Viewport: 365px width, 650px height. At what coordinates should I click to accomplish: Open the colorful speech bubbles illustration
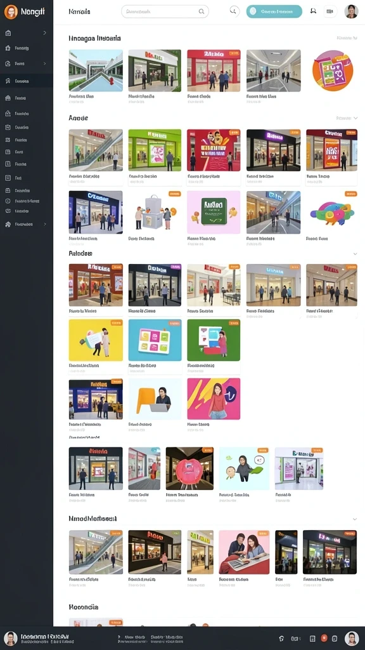(x=332, y=212)
